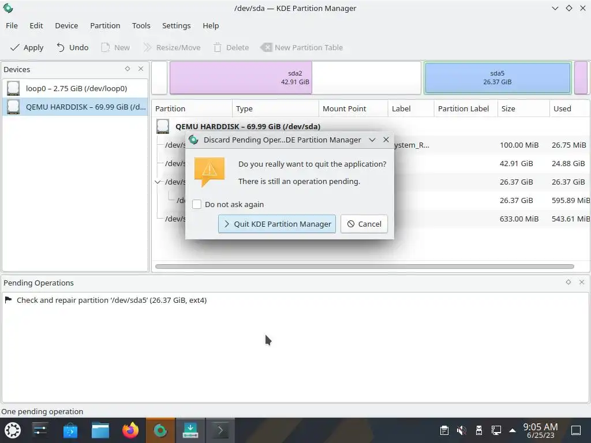Click the 100.00 MiB size cell
591x443 pixels.
[519, 145]
